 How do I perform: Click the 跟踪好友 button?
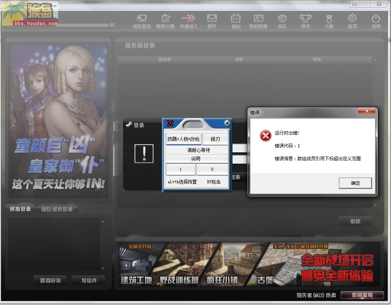tap(50, 280)
